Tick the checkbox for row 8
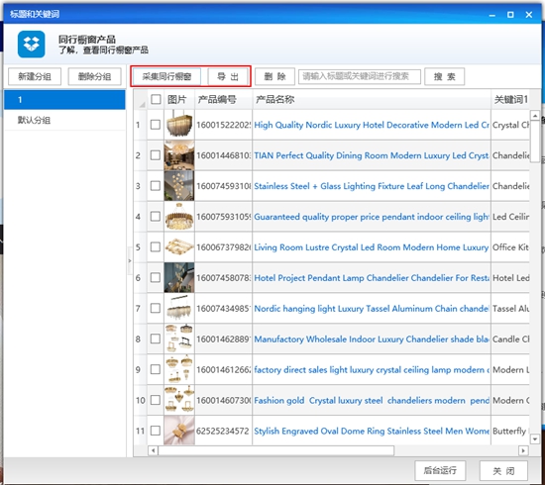545x485 pixels. click(x=156, y=339)
